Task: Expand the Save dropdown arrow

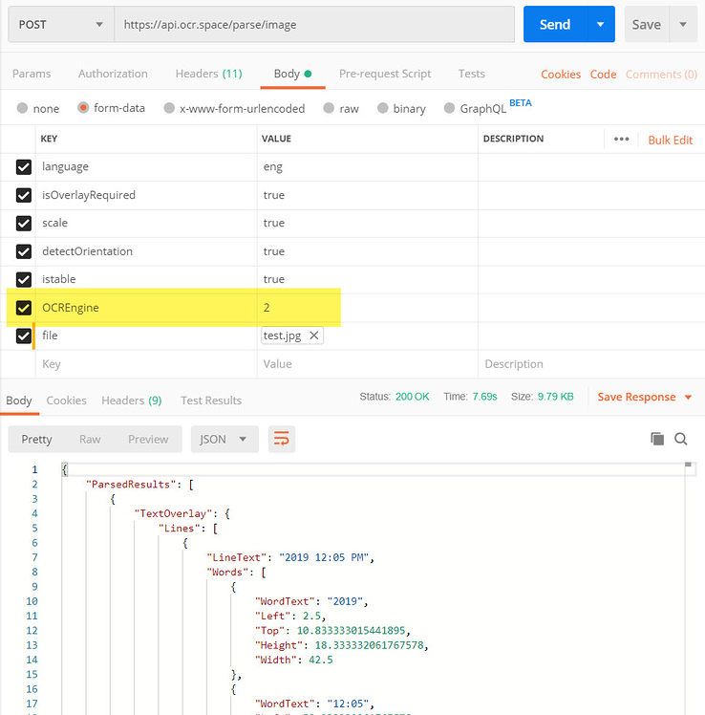Action: pos(683,25)
